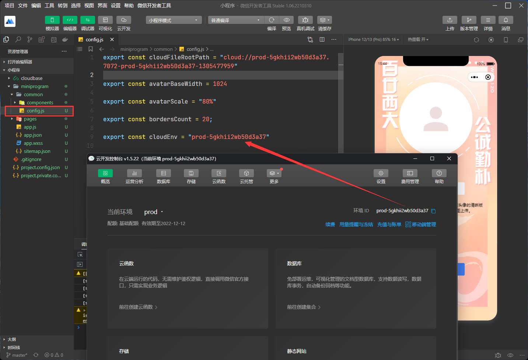Toggle the 热重载 hot reload dropdown

pos(418,39)
